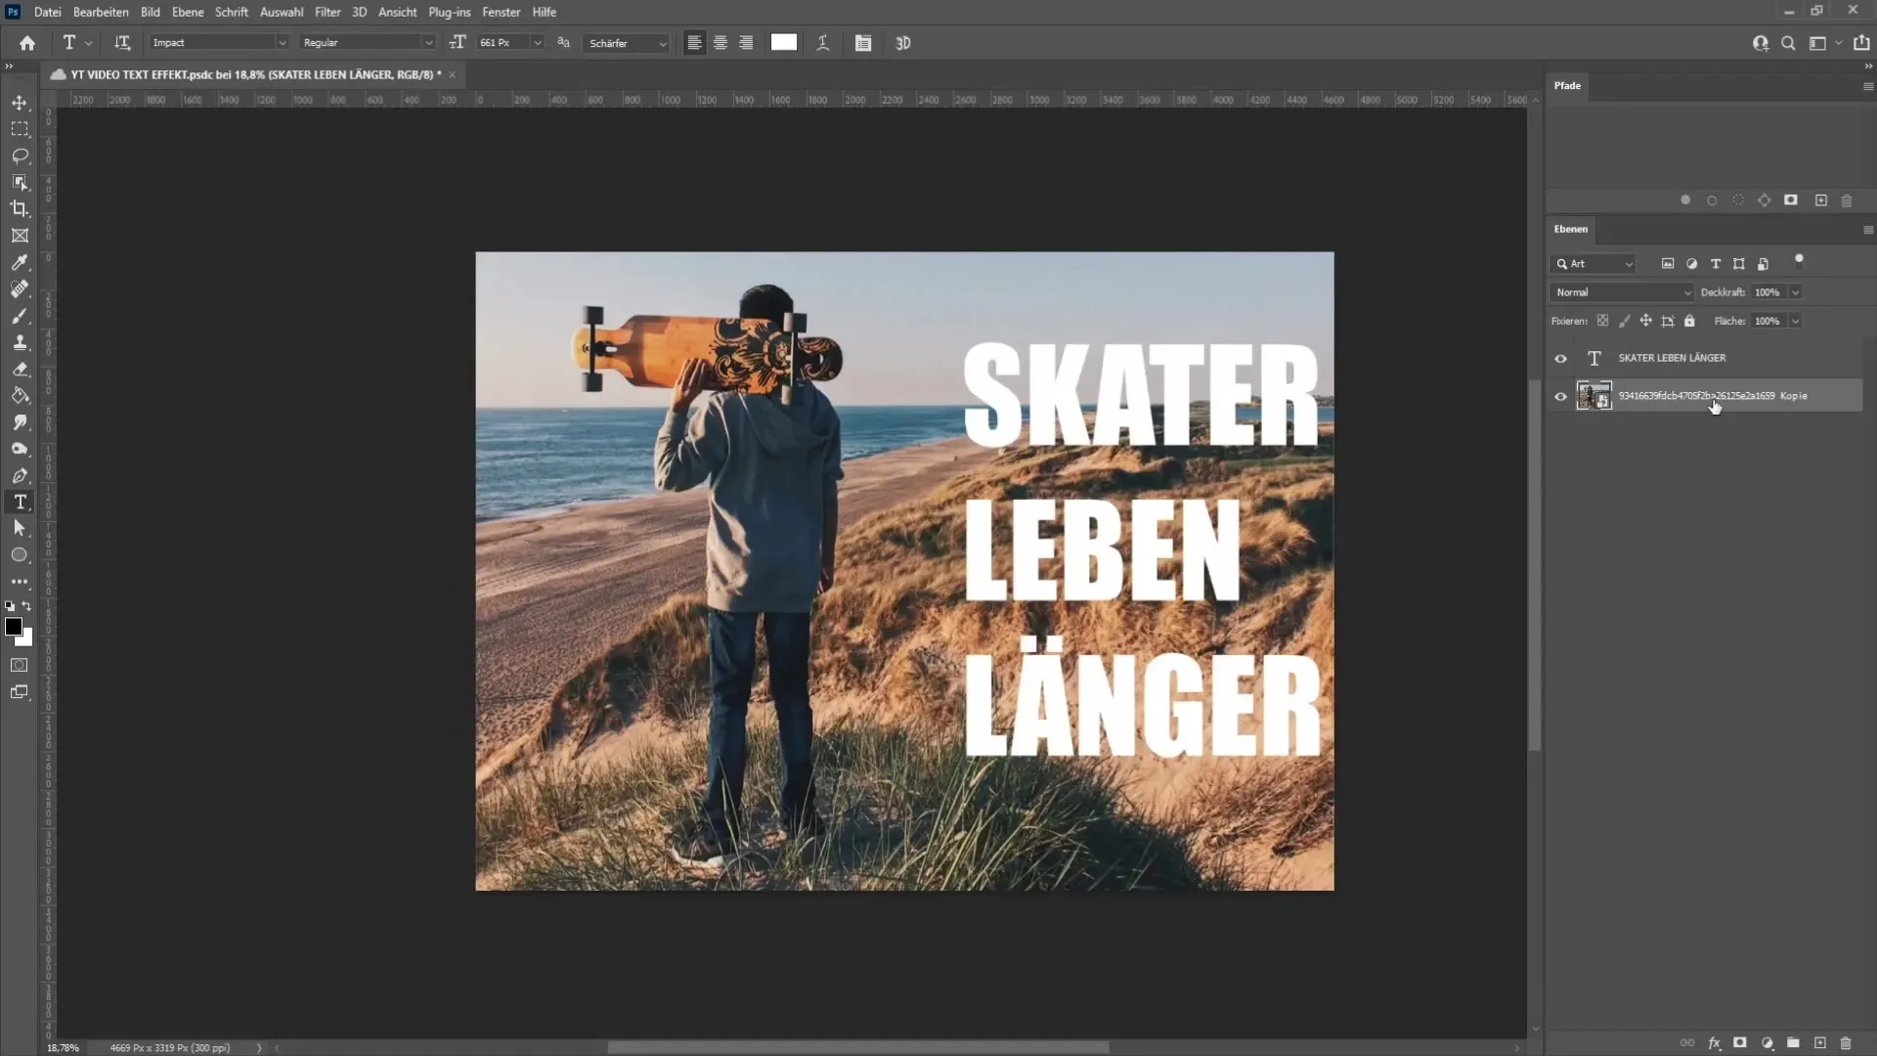Click the Brush tool icon
Image resolution: width=1877 pixels, height=1056 pixels.
click(18, 316)
